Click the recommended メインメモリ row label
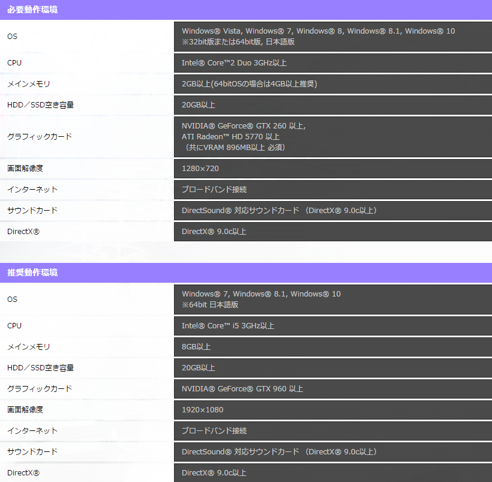This screenshot has width=492, height=482. (x=29, y=347)
